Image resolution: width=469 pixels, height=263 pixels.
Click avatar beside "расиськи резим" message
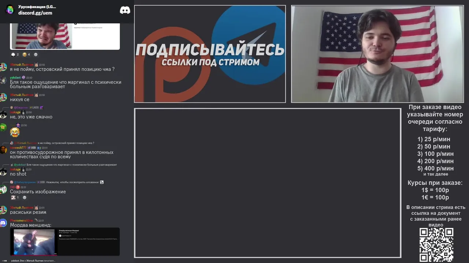[3, 210]
